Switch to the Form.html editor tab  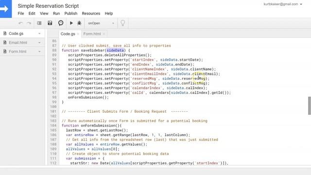pos(92,34)
